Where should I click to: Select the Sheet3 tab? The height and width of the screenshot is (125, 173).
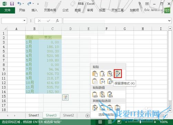(51, 115)
